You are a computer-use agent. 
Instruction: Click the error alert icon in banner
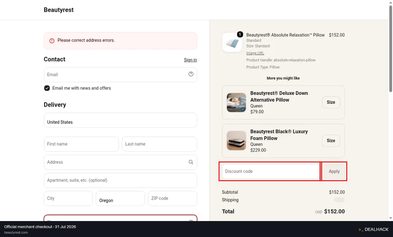[52, 41]
